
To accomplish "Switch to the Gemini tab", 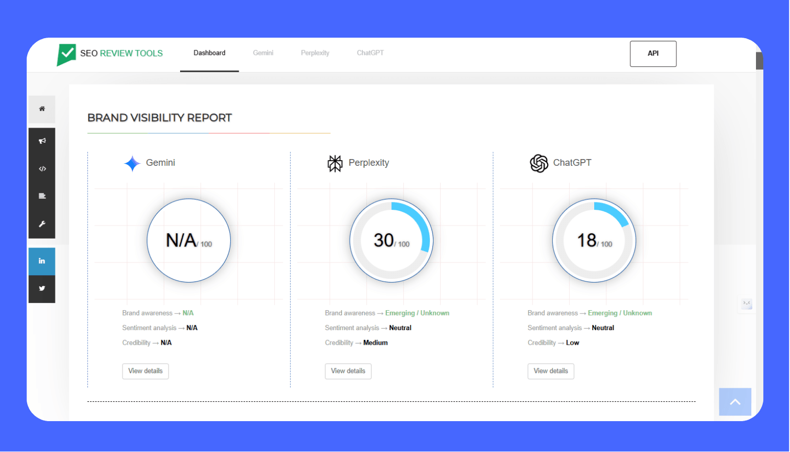I will pyautogui.click(x=263, y=53).
